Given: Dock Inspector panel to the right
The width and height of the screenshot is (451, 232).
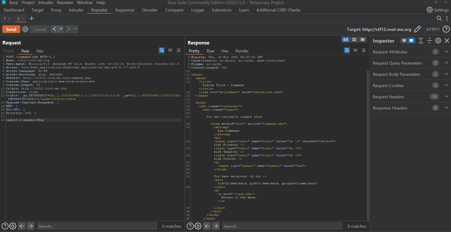Looking at the screenshot, I should coord(411,41).
